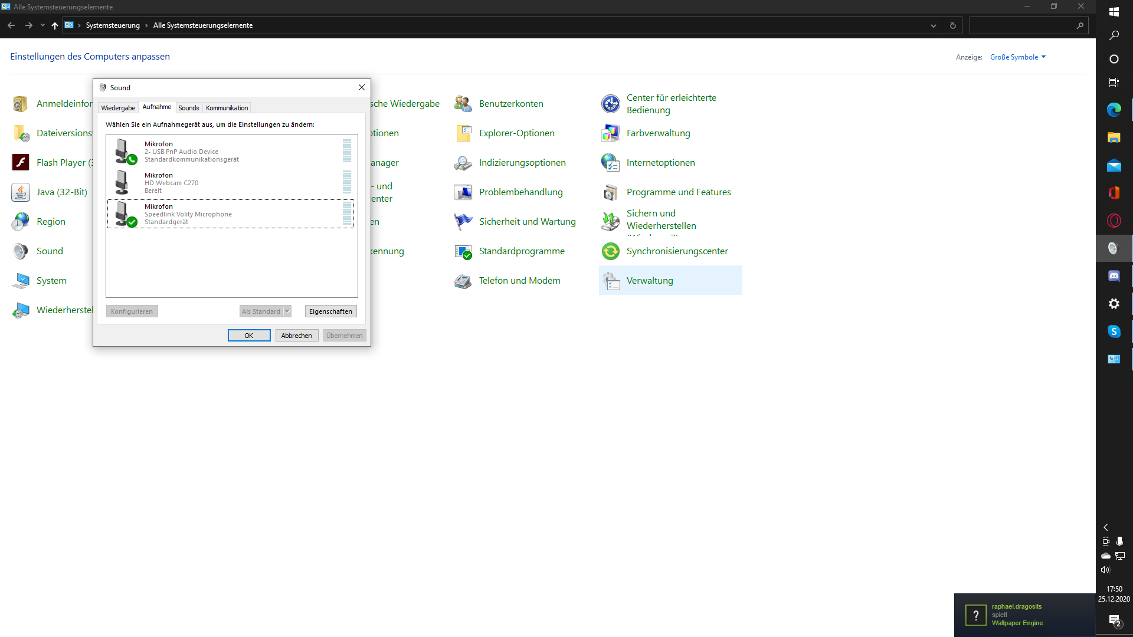
Task: Open Skype from the taskbar
Action: [x=1114, y=331]
